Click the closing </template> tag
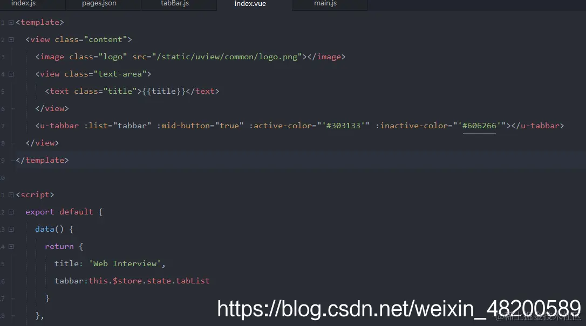The height and width of the screenshot is (326, 586). pyautogui.click(x=42, y=160)
